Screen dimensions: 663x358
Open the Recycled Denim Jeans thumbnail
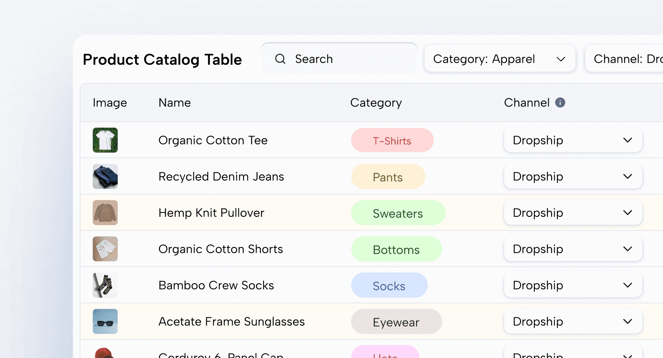pos(105,176)
